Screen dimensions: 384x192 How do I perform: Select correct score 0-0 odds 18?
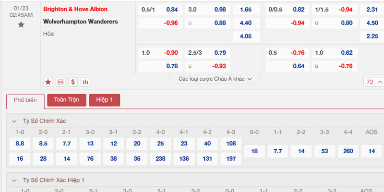click(254, 151)
